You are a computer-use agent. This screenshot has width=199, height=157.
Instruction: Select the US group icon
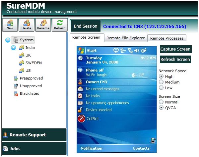pyautogui.click(x=22, y=71)
